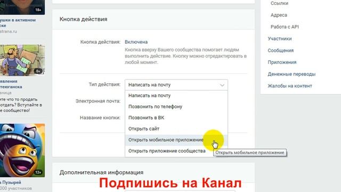Open 'Участники' settings section
This screenshot has height=192, width=341.
280,38
